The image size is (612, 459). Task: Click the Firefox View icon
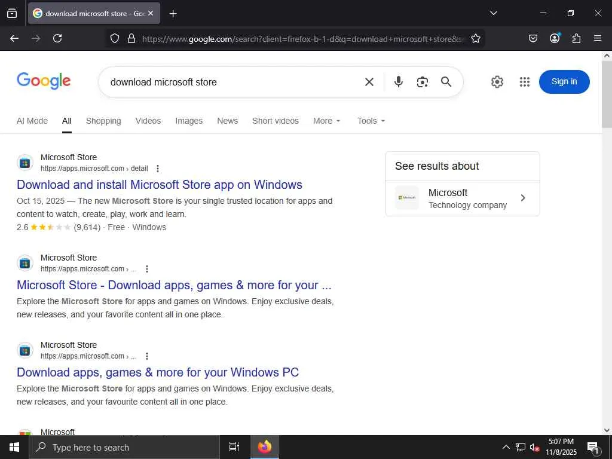point(12,13)
